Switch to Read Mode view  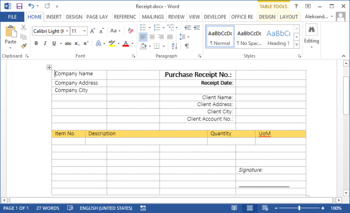(234, 208)
